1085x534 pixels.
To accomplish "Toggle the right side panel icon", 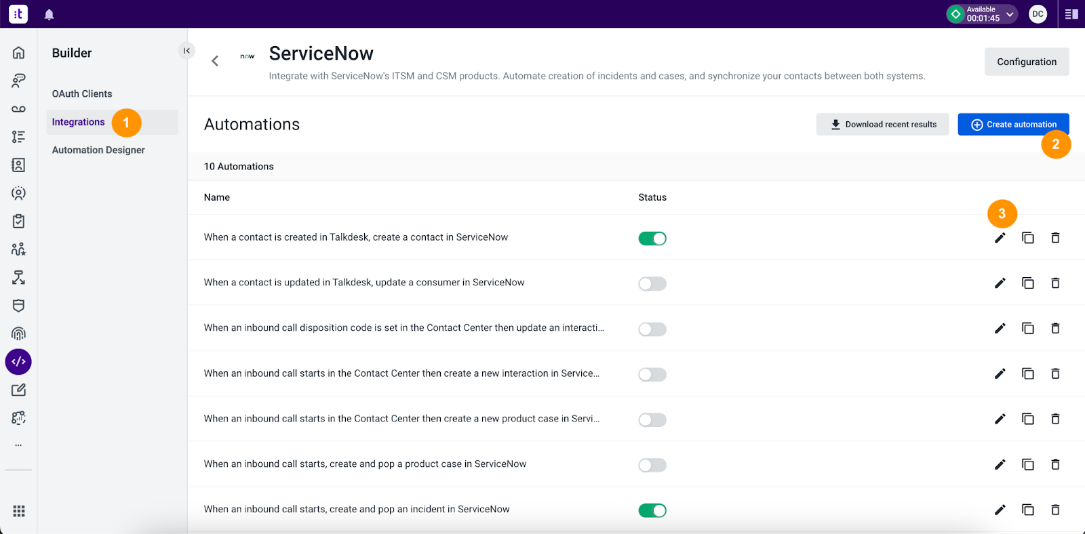I will click(1071, 14).
